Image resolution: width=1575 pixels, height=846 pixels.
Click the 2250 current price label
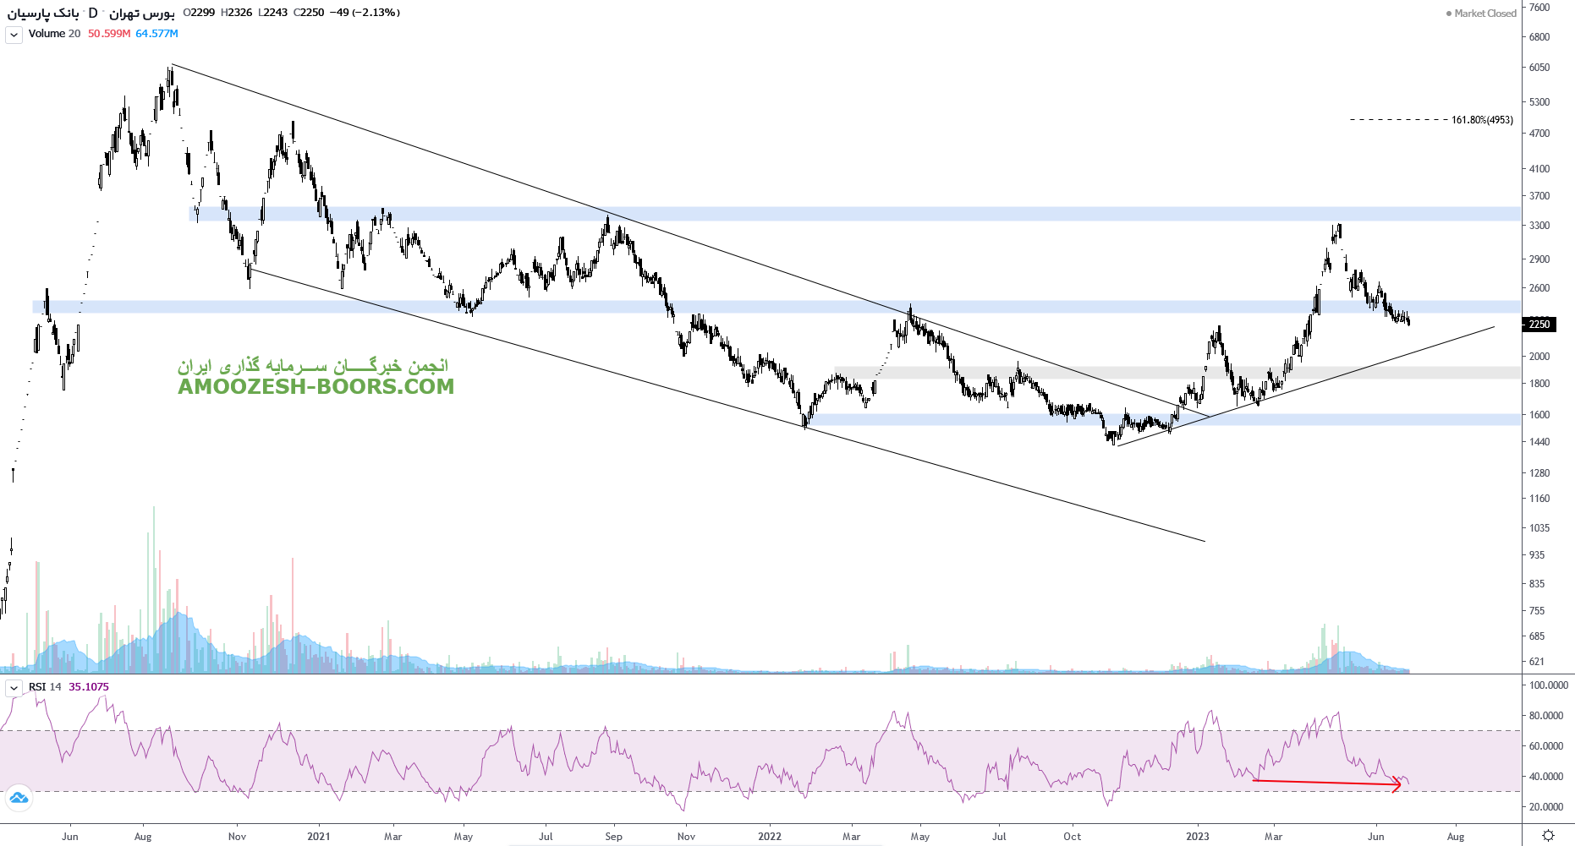(1539, 325)
